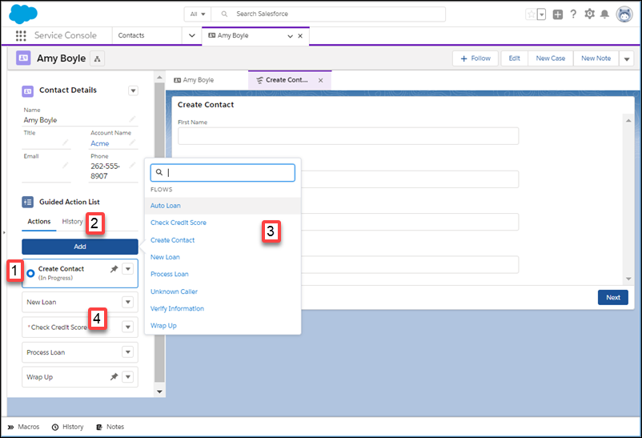Click the global actions plus icon
This screenshot has width=642, height=438.
click(x=558, y=14)
